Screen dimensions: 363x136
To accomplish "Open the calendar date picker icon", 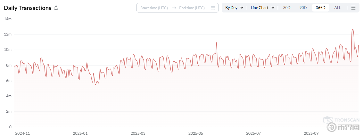I will click(x=213, y=8).
